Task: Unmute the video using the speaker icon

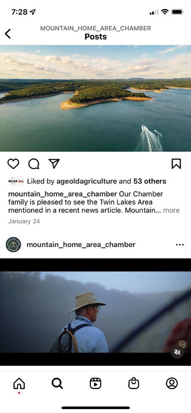Action: (x=177, y=352)
